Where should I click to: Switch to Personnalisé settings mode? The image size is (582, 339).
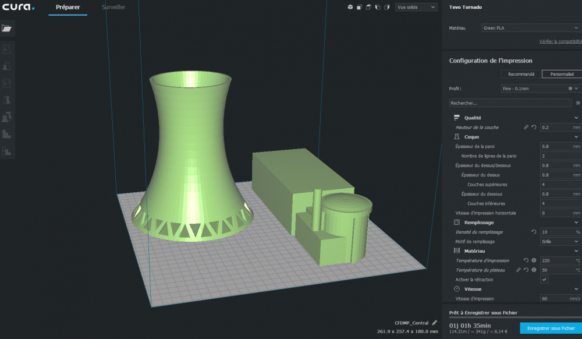[x=562, y=74]
